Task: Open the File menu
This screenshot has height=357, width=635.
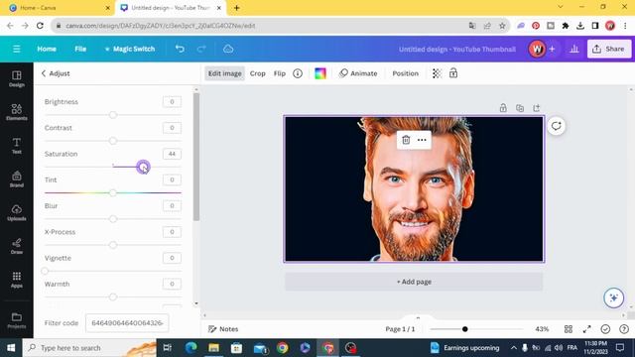Action: [80, 49]
